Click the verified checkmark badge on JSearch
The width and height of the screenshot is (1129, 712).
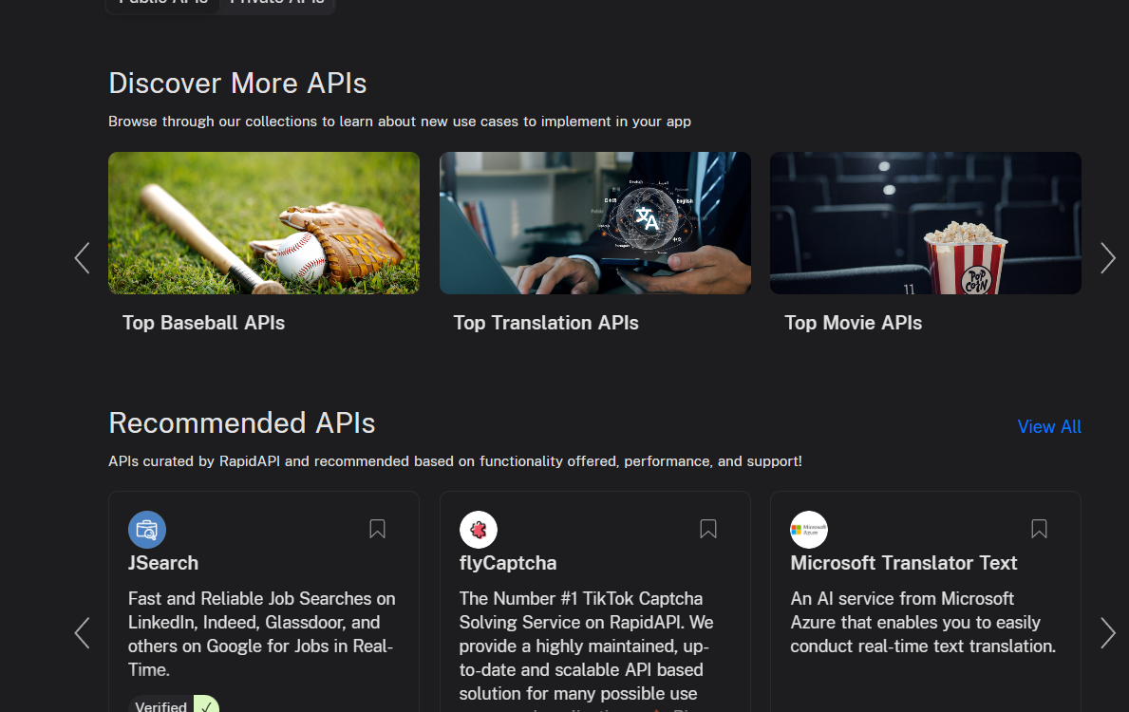pos(206,704)
